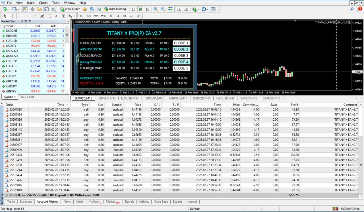Zoom out on the chart
The width and height of the screenshot is (364, 212).
(163, 9)
